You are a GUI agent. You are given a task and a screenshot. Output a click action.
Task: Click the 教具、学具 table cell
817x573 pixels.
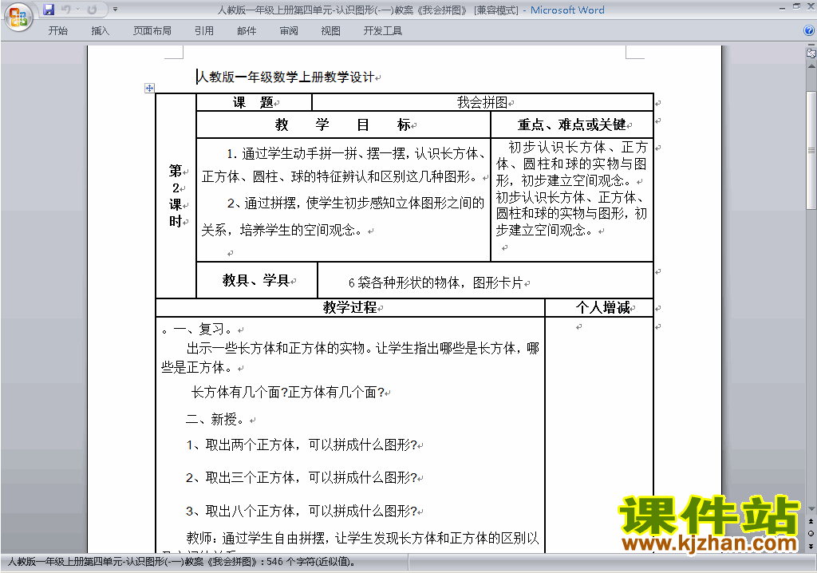[256, 280]
